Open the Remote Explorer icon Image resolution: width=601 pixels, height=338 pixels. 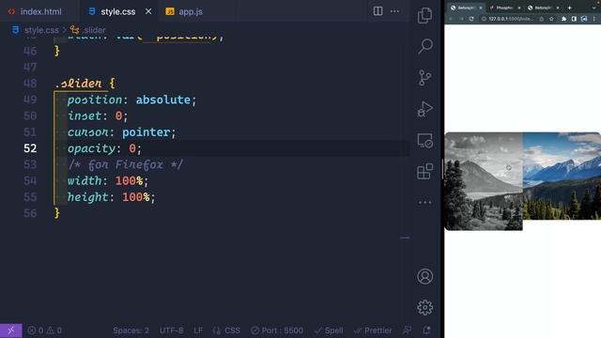(424, 140)
